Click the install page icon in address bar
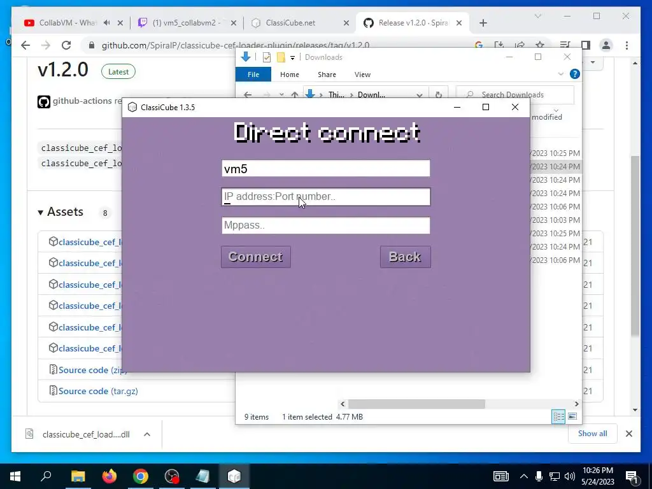The image size is (652, 489). click(499, 45)
